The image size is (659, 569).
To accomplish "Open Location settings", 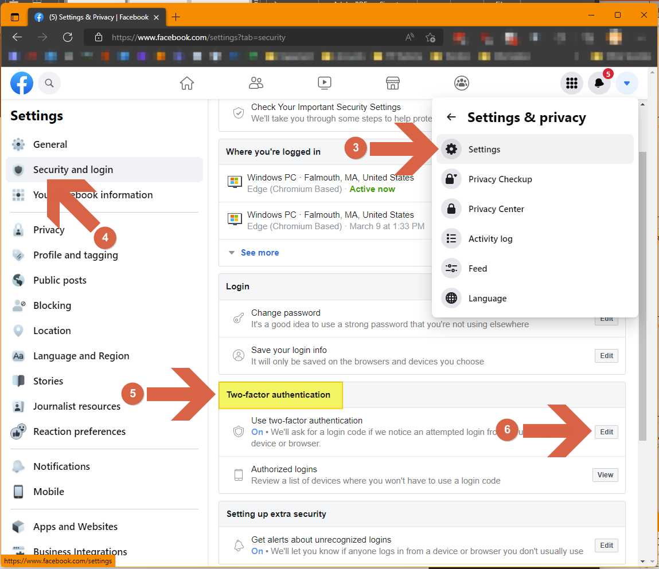I will 104,331.
